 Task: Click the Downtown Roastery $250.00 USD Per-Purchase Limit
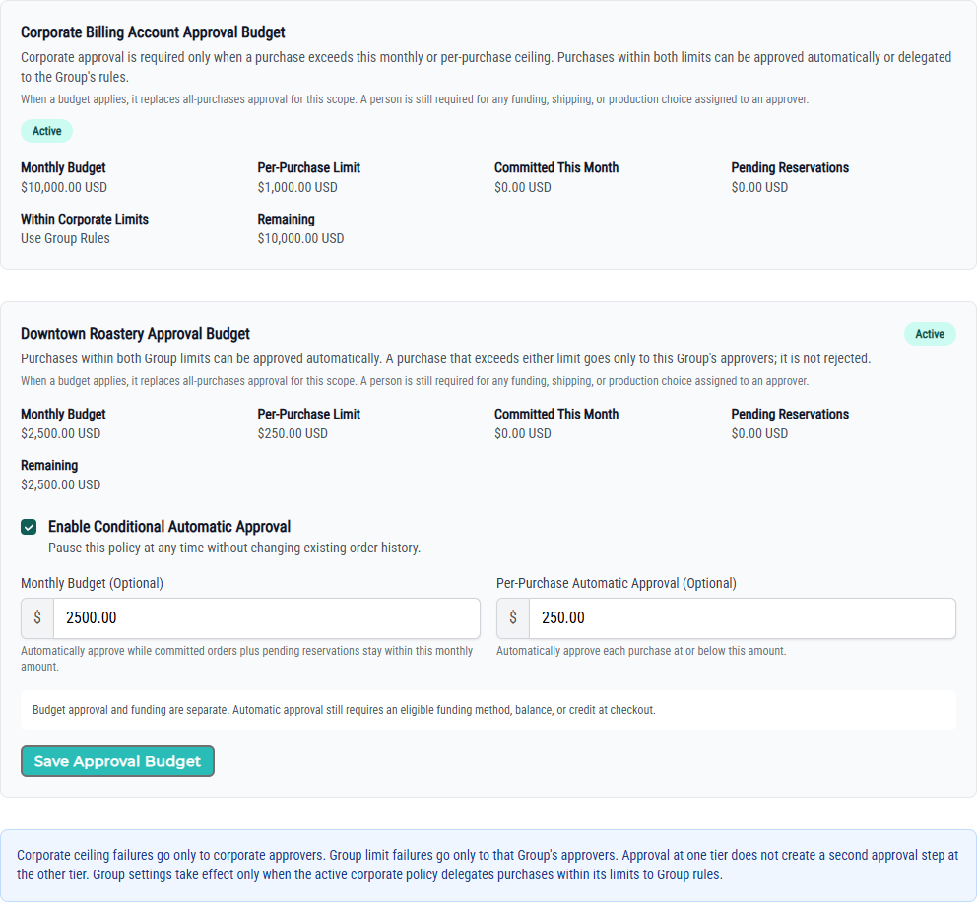click(x=293, y=433)
